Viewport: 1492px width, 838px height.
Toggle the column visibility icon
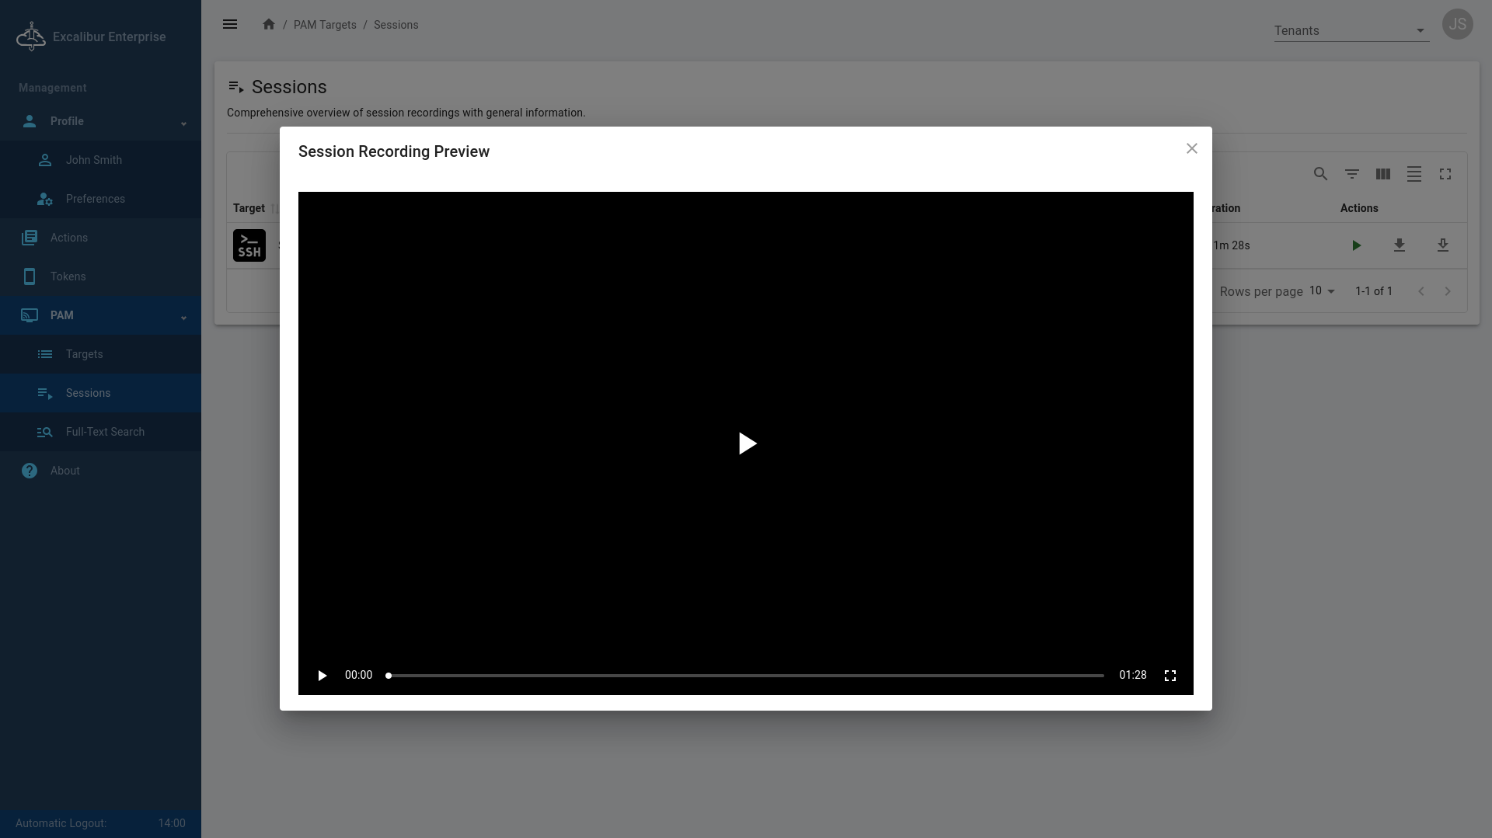(x=1382, y=174)
